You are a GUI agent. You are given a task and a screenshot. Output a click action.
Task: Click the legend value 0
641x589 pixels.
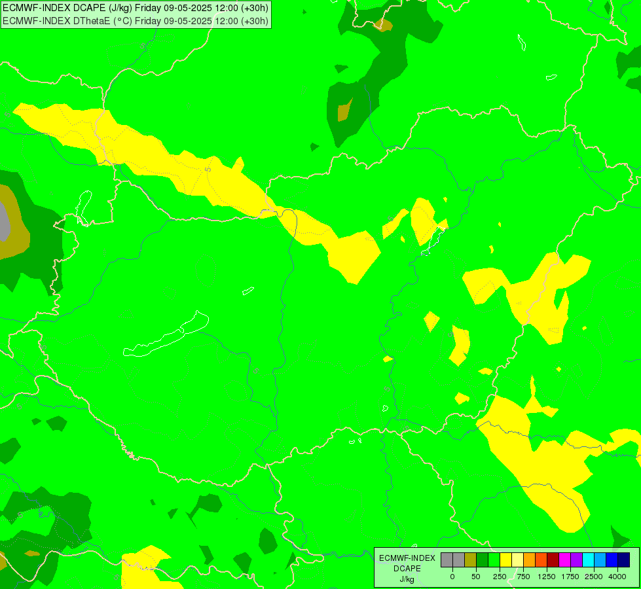coord(452,577)
